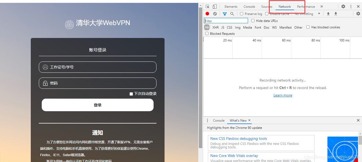362x162 pixels.
Task: Open the No throttling dropdown
Action: (x=307, y=14)
